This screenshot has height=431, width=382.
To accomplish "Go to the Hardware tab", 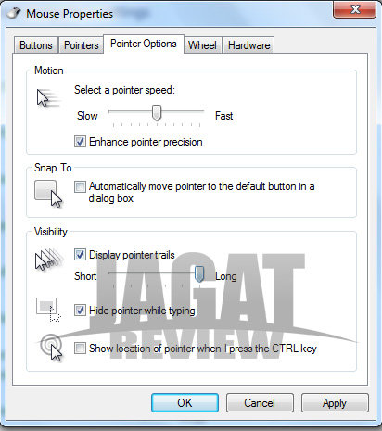I will pos(248,45).
